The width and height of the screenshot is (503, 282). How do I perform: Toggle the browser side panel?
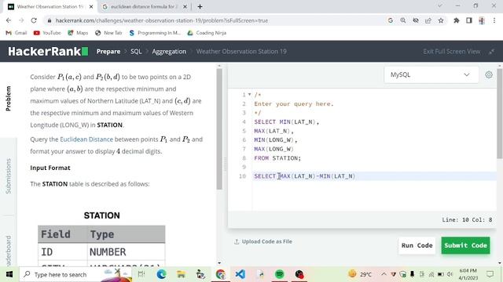point(469,20)
